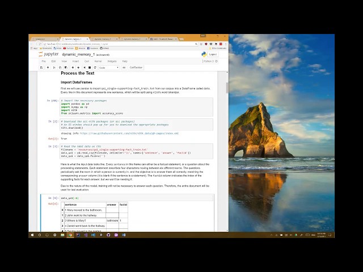Open the Edit menu
The image size is (363, 272).
[x=53, y=61]
